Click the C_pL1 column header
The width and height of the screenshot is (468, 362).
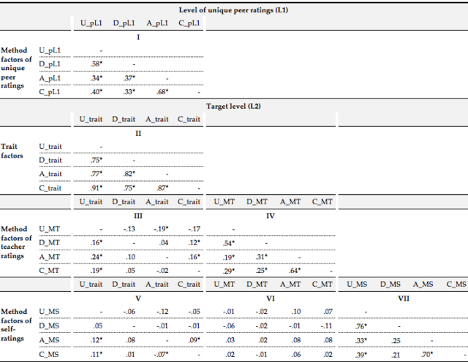pos(189,23)
